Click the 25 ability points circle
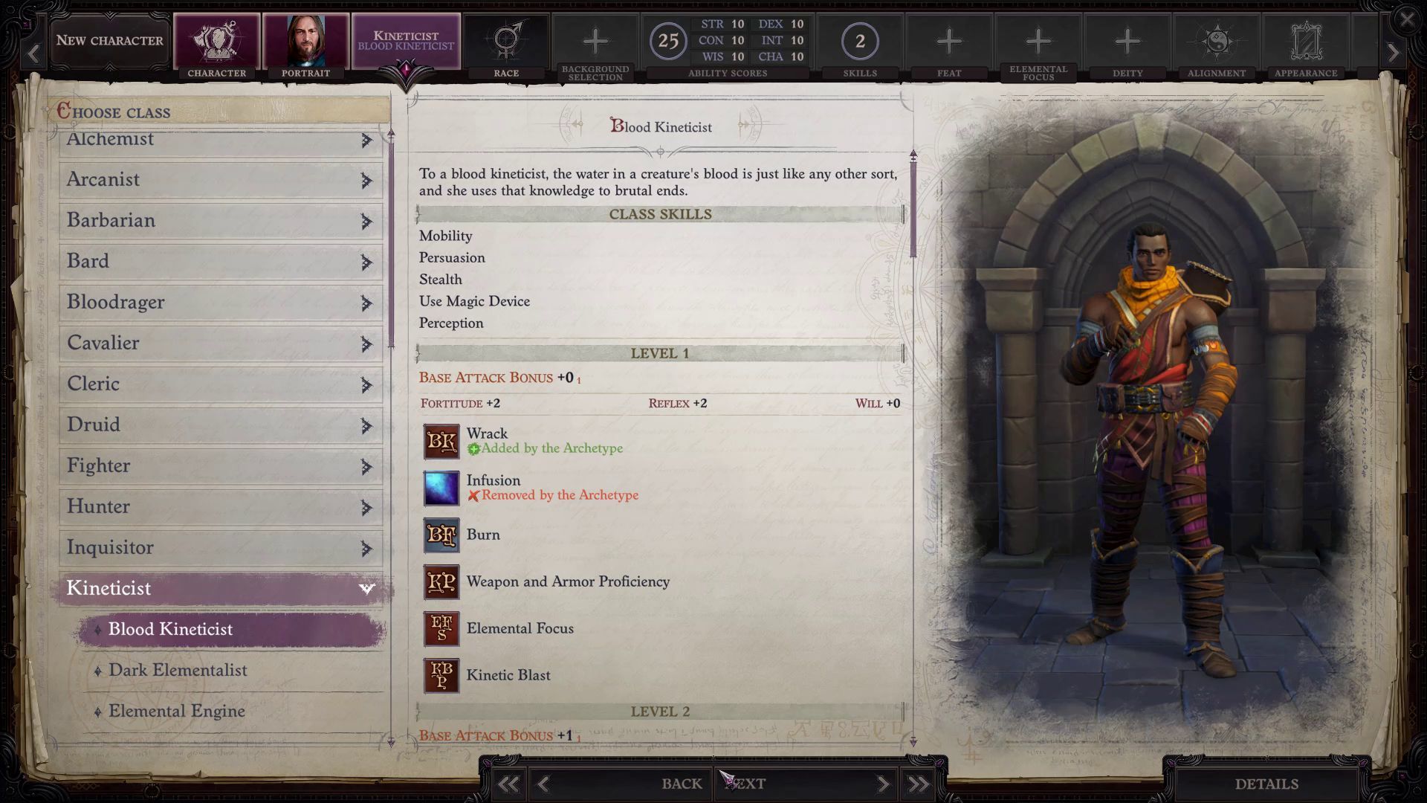 coord(668,41)
